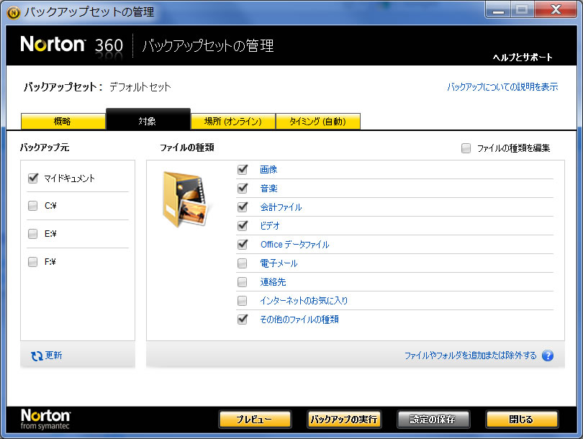Check the 電子メール file type
Image resolution: width=583 pixels, height=439 pixels.
coord(243,263)
